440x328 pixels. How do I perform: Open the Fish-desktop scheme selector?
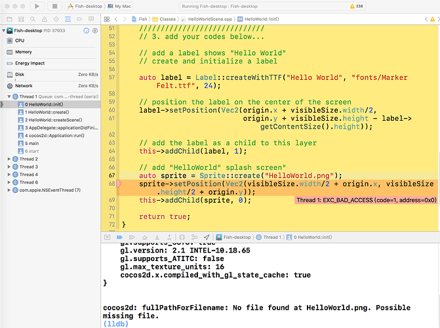[85, 6]
